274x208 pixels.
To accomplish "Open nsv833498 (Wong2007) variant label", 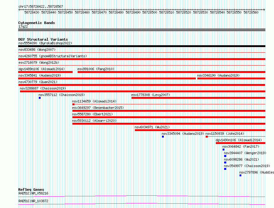I will (37, 50).
